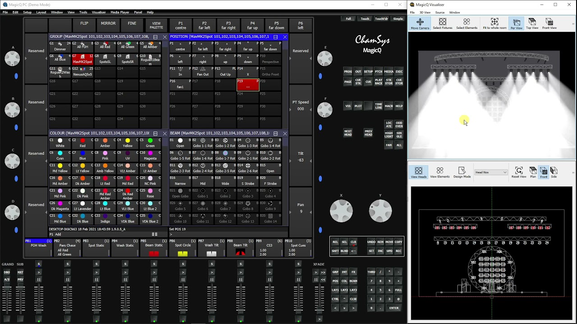Select View Heads in lower pane
This screenshot has width=577, height=324.
point(418,172)
